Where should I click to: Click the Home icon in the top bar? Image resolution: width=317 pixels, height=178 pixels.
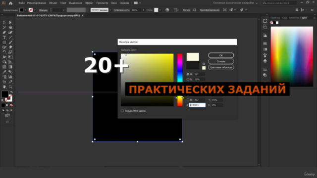(11, 3)
